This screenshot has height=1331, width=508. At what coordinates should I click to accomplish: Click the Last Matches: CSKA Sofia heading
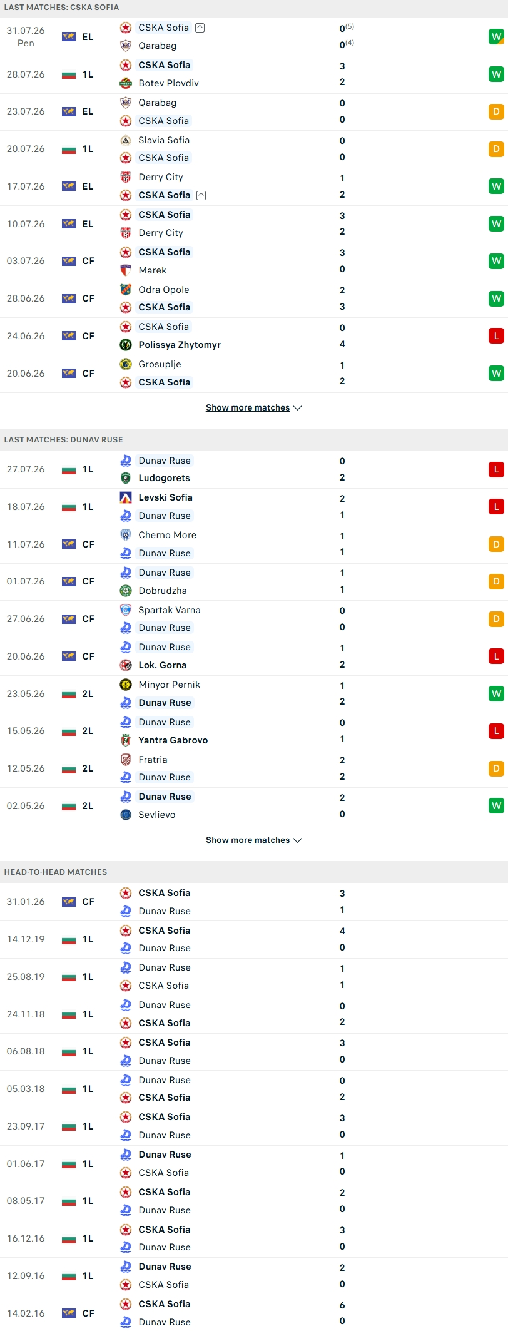(61, 7)
